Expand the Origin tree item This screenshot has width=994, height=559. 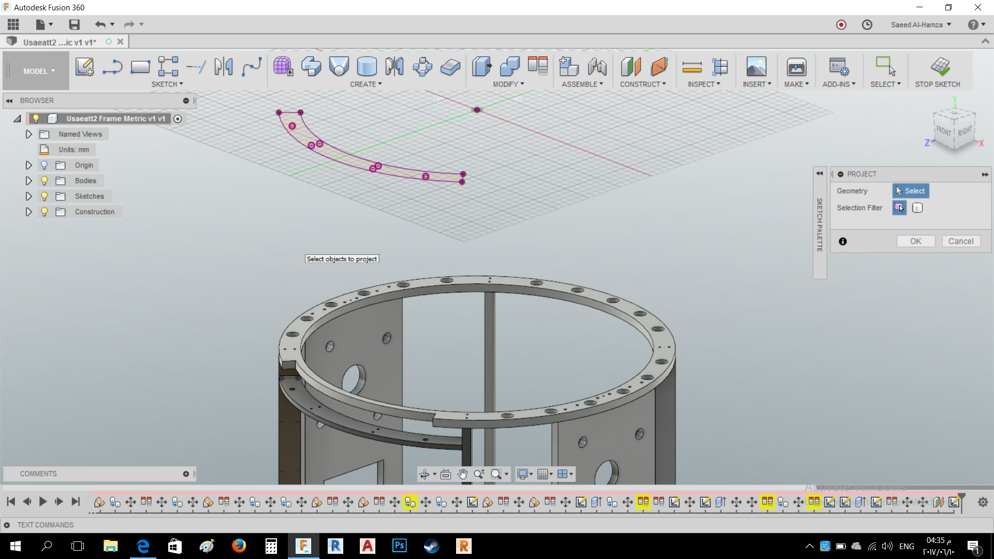[28, 165]
